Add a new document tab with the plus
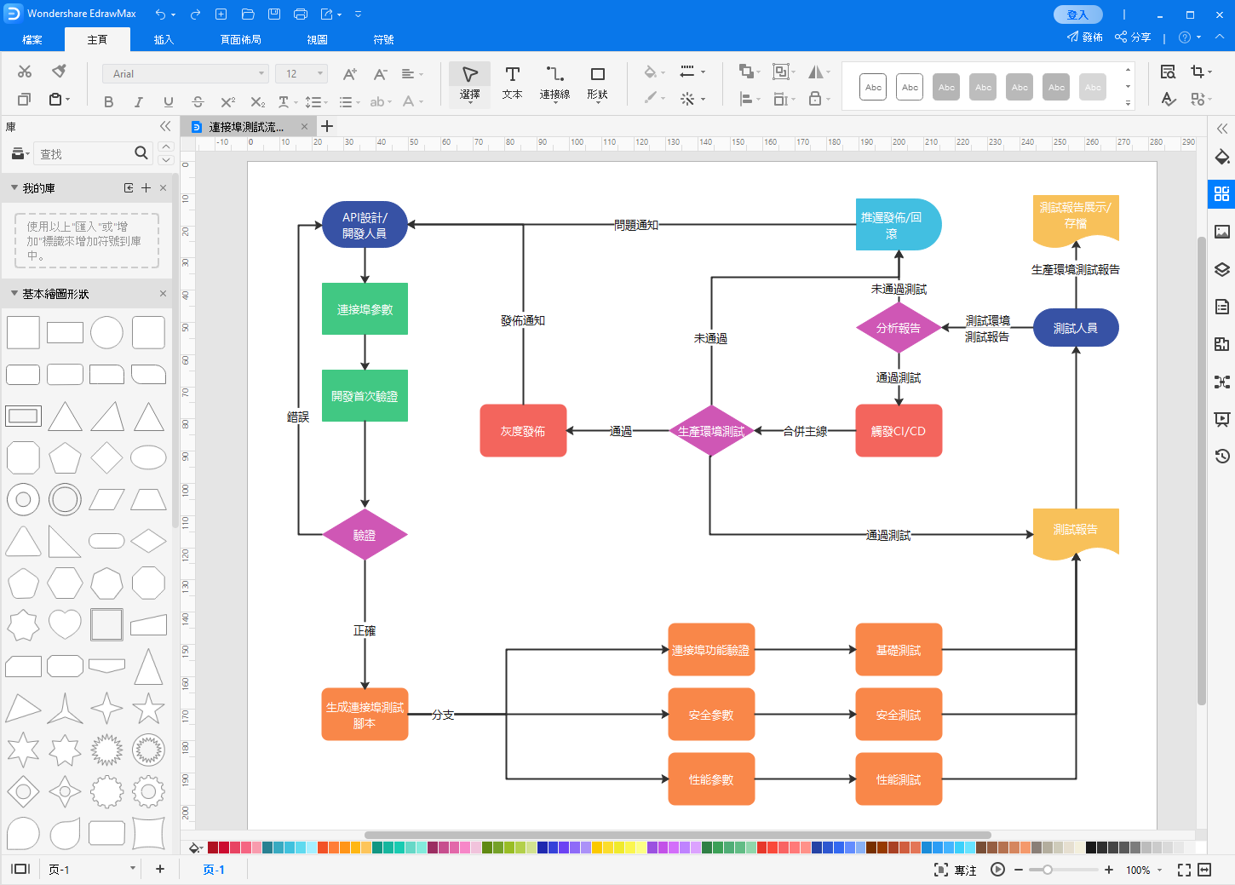The height and width of the screenshot is (885, 1235). click(x=326, y=126)
